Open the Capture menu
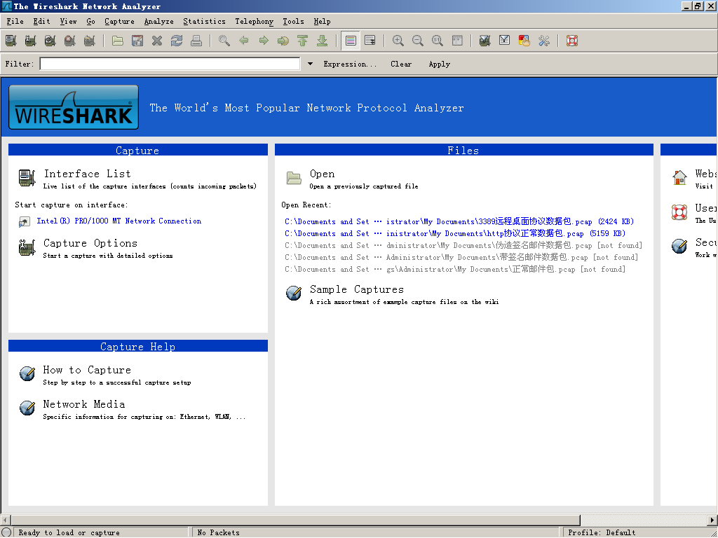Image resolution: width=718 pixels, height=538 pixels. pos(119,22)
